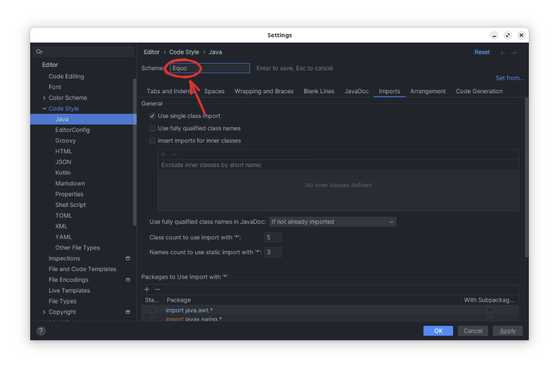Switch to the Spaces tab
559x373 pixels.
click(214, 91)
